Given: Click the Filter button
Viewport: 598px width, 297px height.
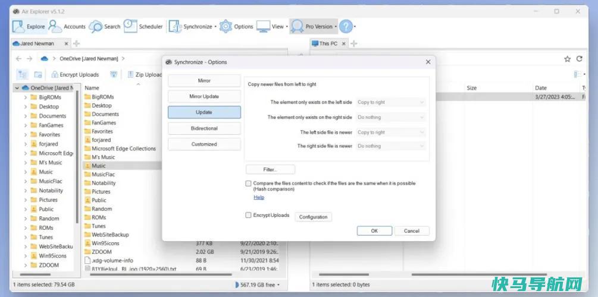Looking at the screenshot, I should click(x=270, y=169).
